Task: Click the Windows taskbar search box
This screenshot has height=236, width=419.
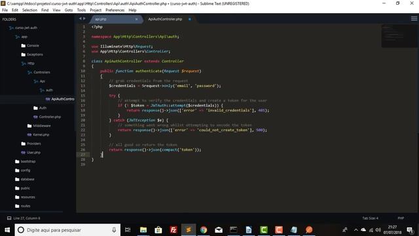Action: (x=67, y=230)
